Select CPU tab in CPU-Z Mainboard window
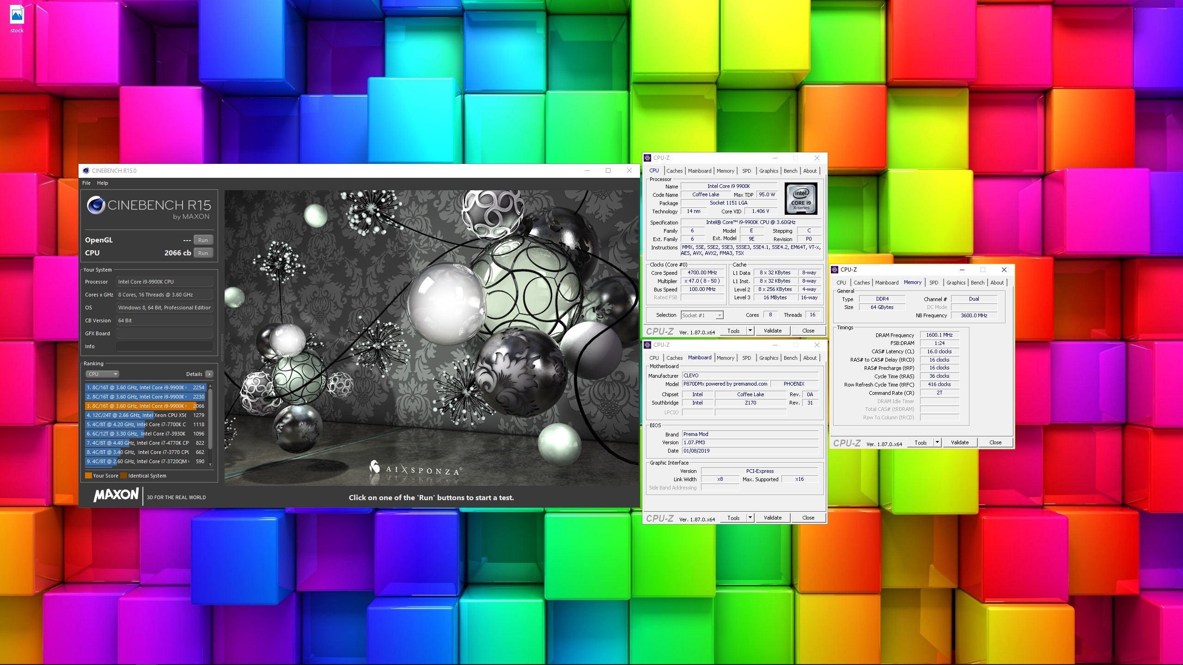Viewport: 1183px width, 665px height. (654, 358)
